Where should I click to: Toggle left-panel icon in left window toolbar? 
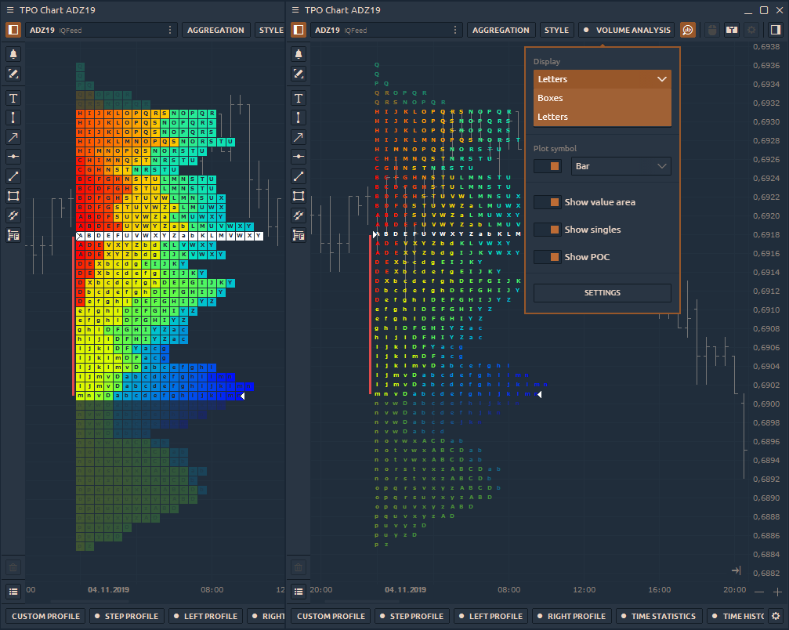(x=13, y=31)
